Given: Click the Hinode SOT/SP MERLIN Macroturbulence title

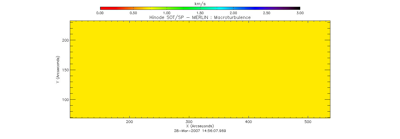Looking at the screenshot, I should 200,17.
